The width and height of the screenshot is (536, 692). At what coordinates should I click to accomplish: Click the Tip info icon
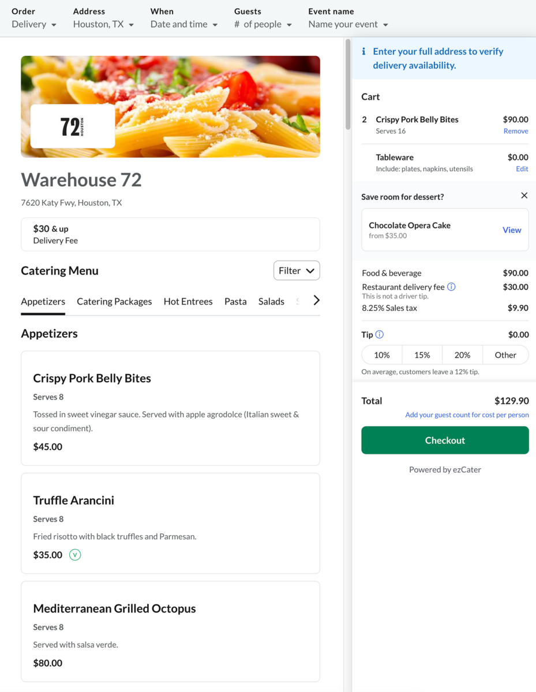(x=379, y=334)
